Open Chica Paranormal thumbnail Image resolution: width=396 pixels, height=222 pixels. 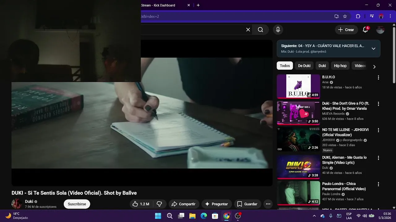click(x=298, y=193)
